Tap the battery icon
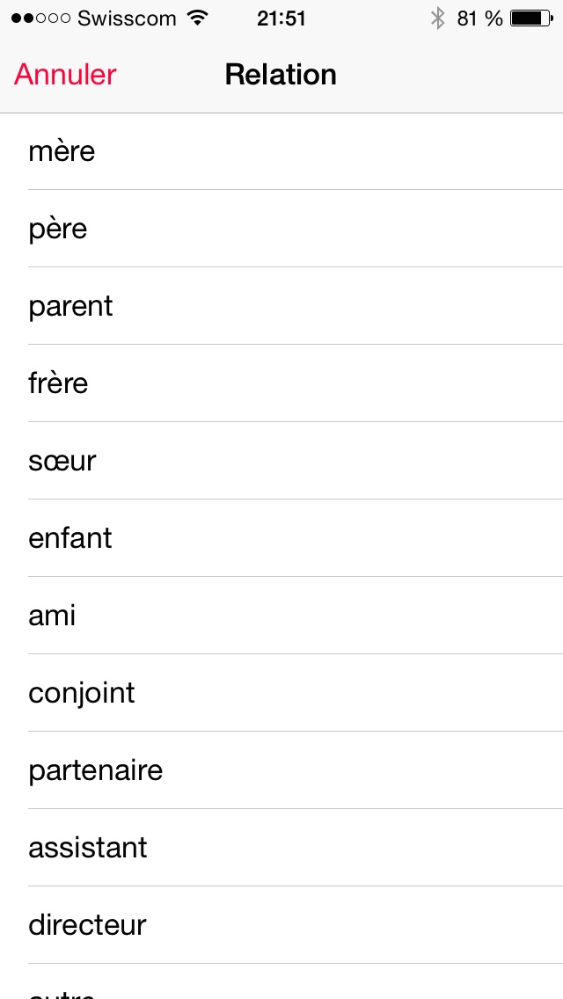Screen dimensions: 563x999 click(531, 18)
